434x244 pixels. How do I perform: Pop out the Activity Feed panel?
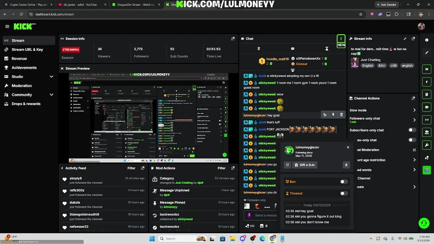click(142, 168)
